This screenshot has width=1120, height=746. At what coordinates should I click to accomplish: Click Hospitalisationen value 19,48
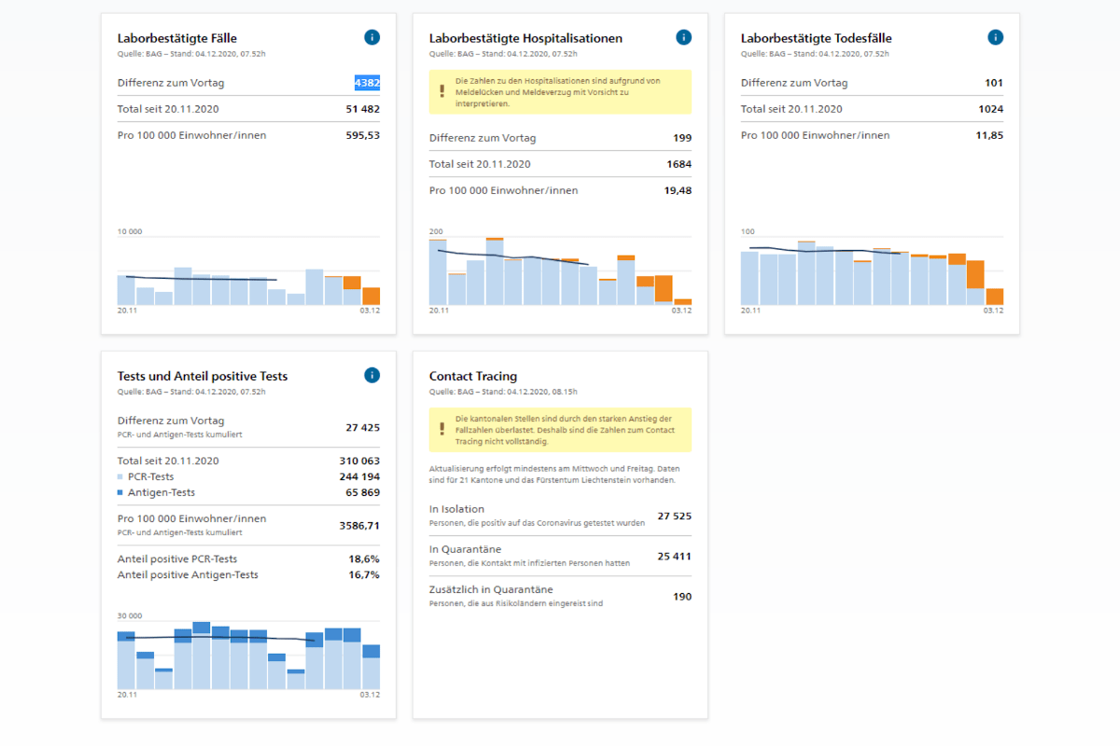(678, 190)
